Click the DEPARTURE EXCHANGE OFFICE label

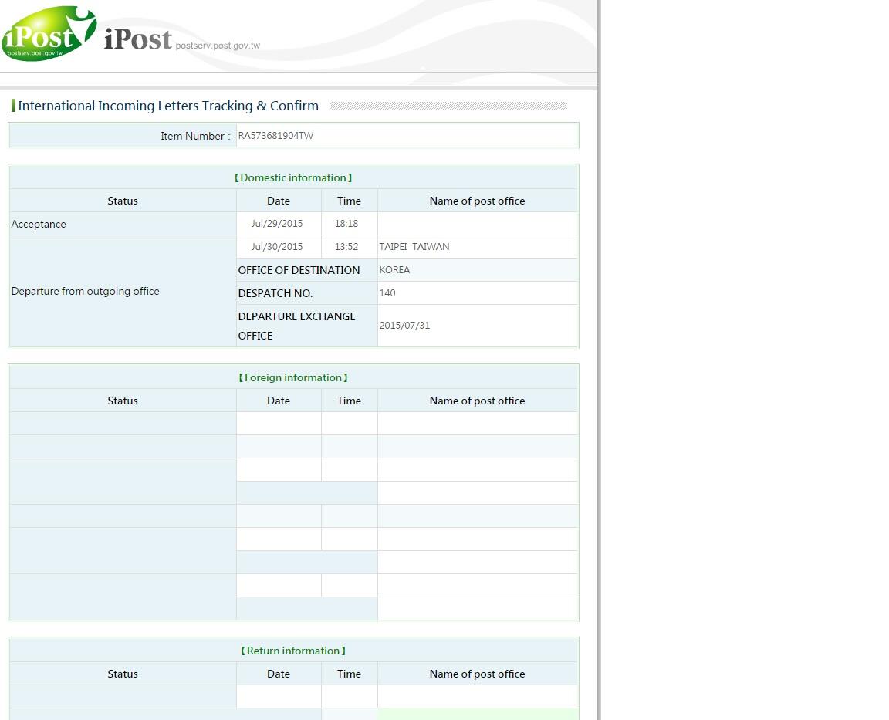296,326
